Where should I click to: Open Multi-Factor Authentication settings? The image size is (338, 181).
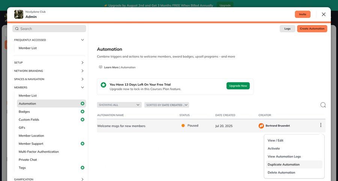(x=39, y=151)
